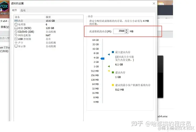
Task: Close the virtual machine settings dialog
Action: tap(154, 3)
